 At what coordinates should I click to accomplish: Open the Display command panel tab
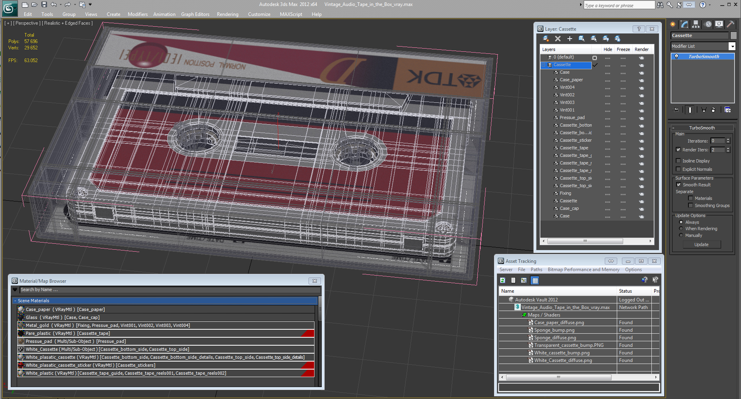pos(719,24)
